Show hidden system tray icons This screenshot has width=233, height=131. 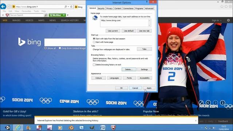pyautogui.click(x=202, y=128)
